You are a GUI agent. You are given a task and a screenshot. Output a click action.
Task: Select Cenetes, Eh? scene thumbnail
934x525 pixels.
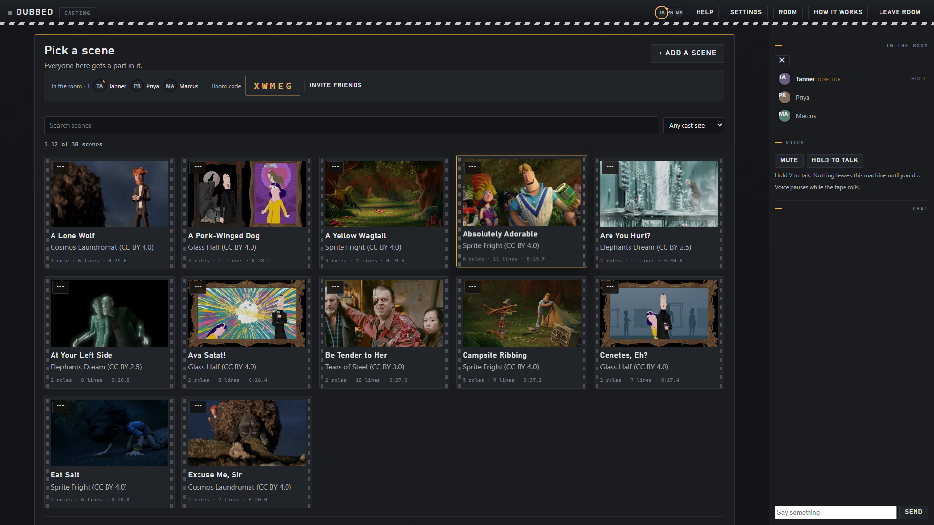click(659, 314)
